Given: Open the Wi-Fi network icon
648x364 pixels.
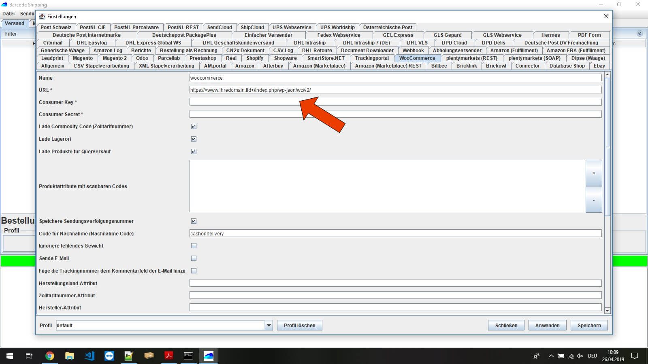Looking at the screenshot, I should coord(571,356).
